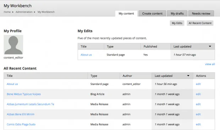Viewport: 220px width, 130px height.
Task: Open Abbas Bene Elit Minim release
Action: (21, 114)
